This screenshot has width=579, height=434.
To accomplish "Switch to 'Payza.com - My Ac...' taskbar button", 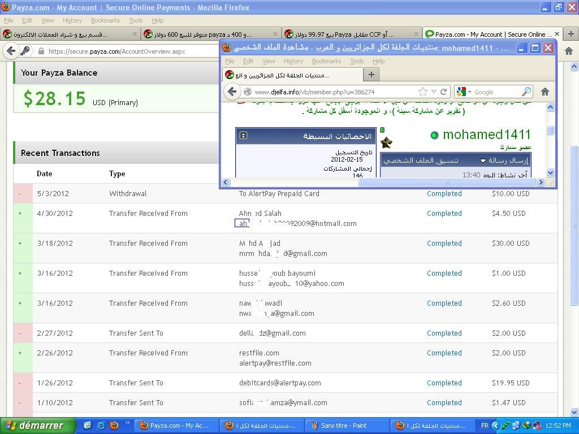I will tap(176, 426).
